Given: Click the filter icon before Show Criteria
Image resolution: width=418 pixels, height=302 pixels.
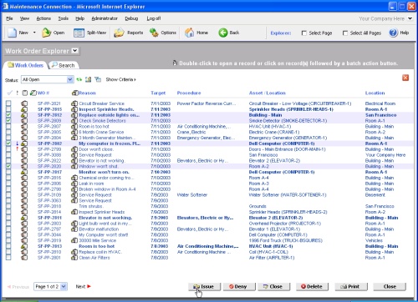Looking at the screenshot, I should [98, 79].
